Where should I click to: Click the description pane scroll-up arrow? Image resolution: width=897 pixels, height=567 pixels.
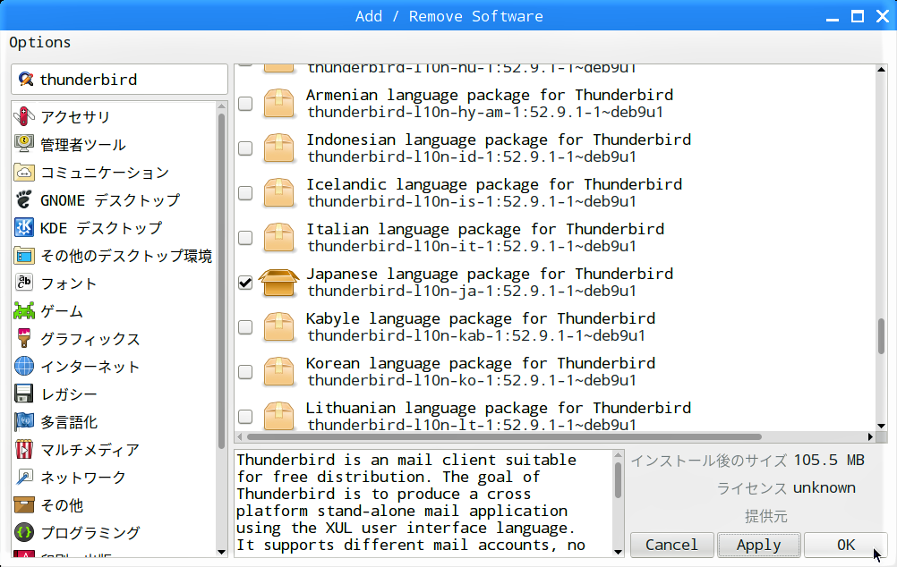(618, 455)
